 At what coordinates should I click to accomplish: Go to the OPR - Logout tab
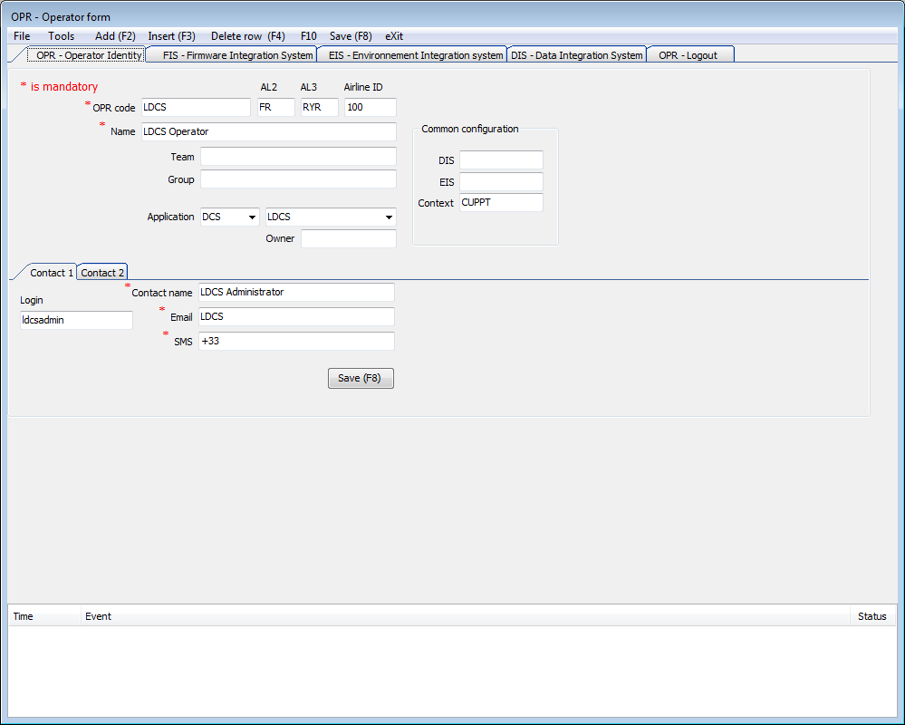688,55
